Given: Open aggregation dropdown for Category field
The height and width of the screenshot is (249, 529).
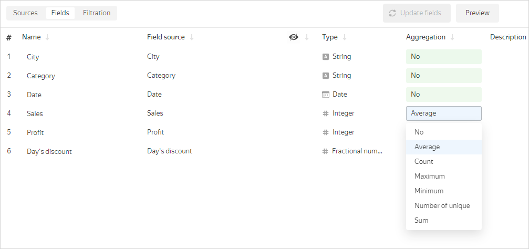Looking at the screenshot, I should [443, 76].
